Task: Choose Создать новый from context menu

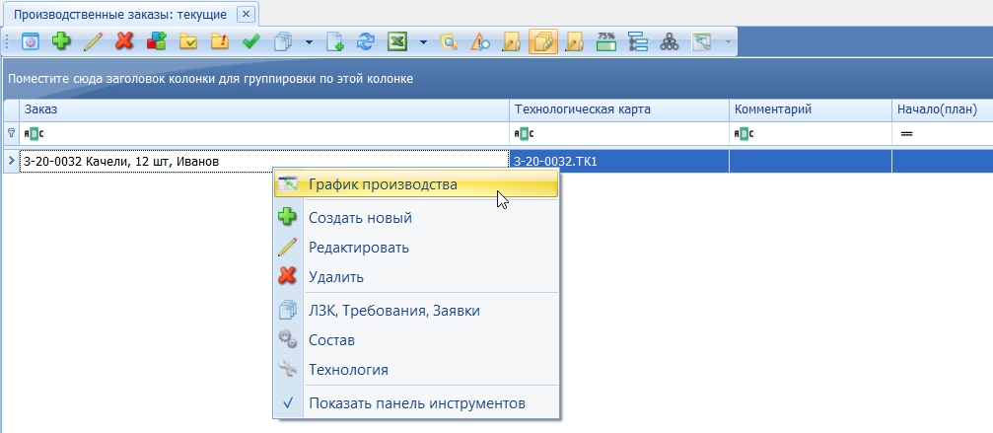Action: click(417, 218)
